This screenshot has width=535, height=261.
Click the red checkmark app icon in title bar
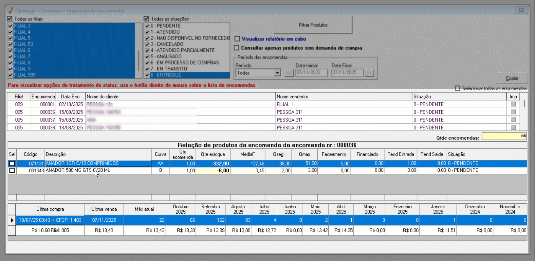(10, 10)
